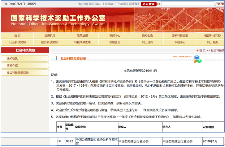225x147 pixels.
Task: Open 新闻中心 menu item
Action: tap(115, 35)
